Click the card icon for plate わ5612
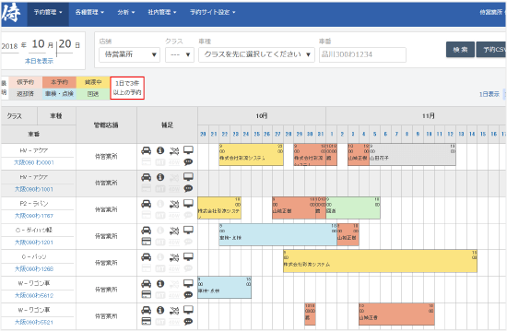 [x=147, y=294]
